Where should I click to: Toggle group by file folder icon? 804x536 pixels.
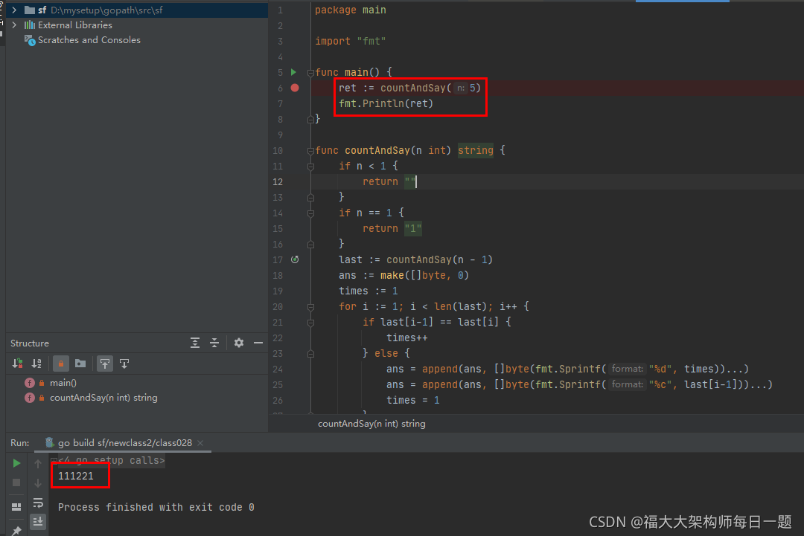[80, 364]
